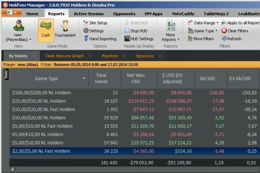This screenshot has width=260, height=173.
Task: Open Hand Importing
Action: [x=100, y=39]
